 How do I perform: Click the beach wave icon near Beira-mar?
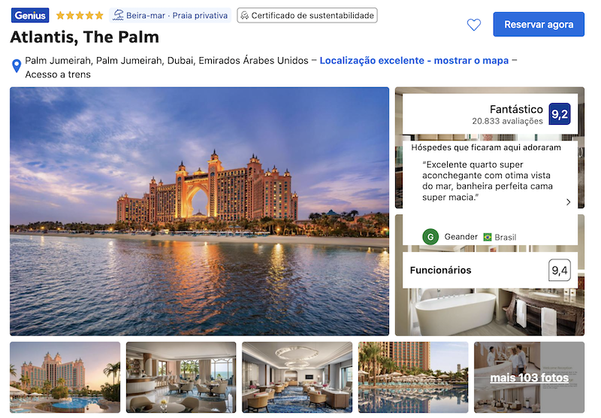coord(118,15)
